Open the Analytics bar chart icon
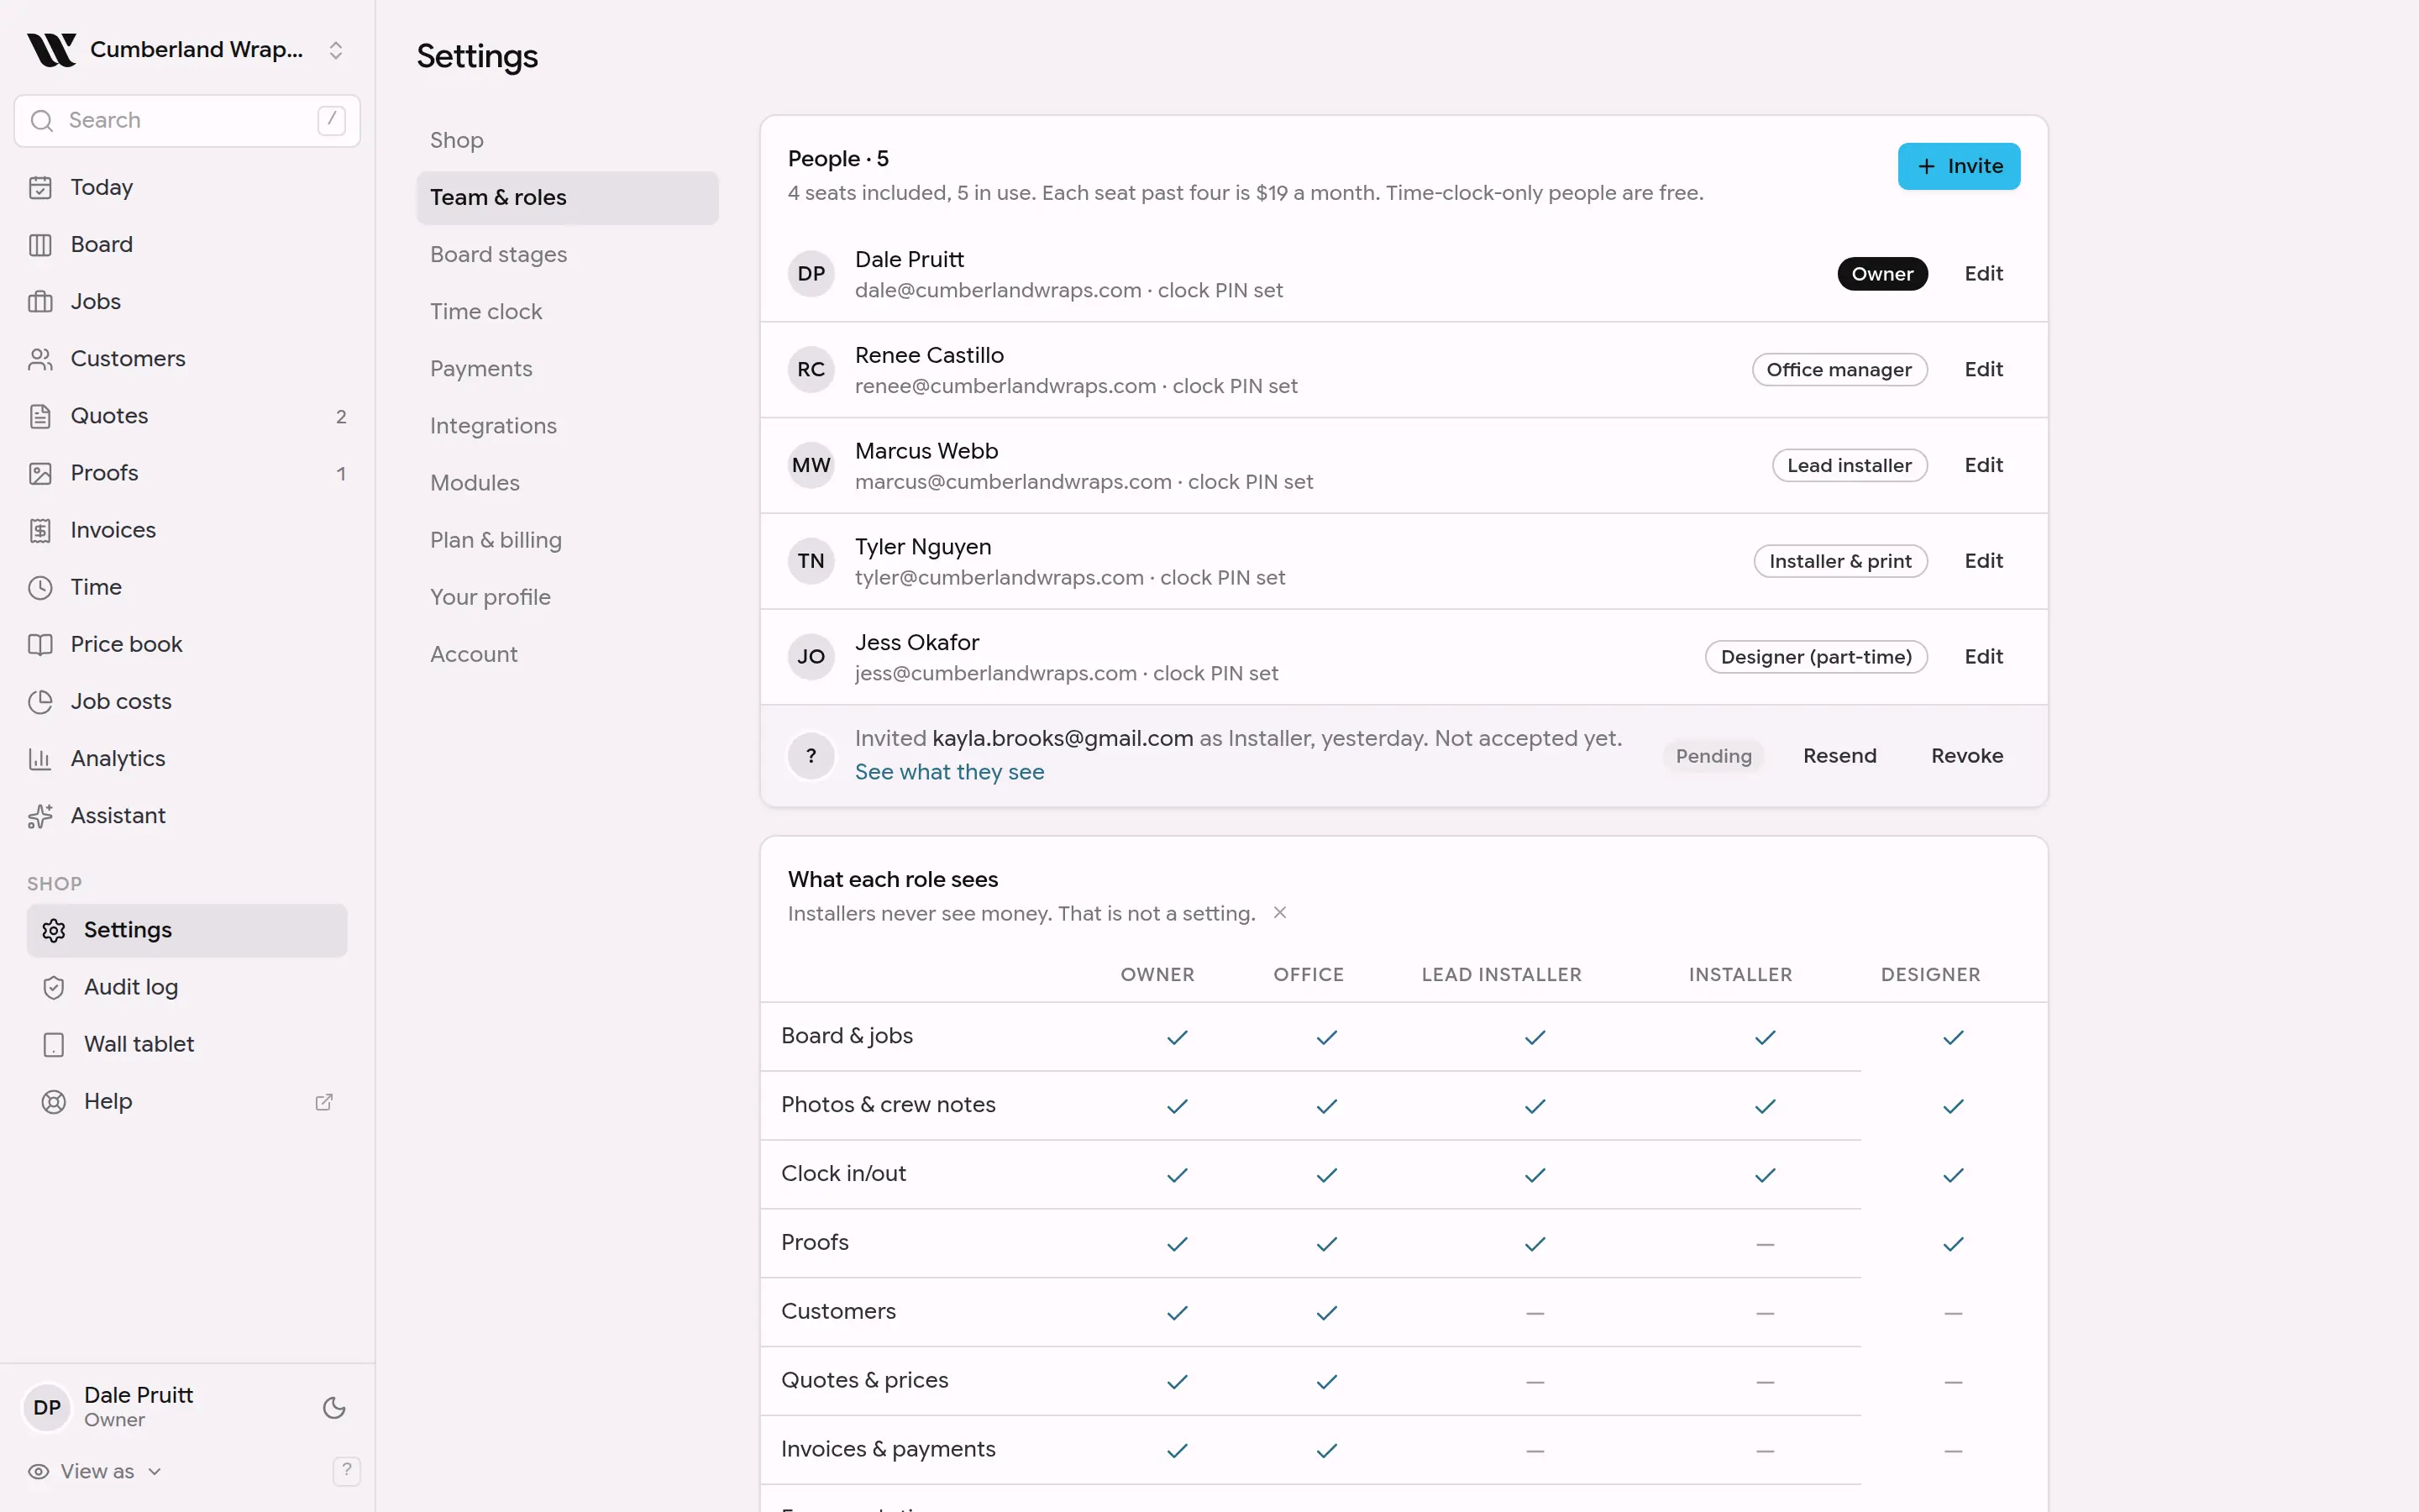The height and width of the screenshot is (1512, 2419). coord(40,758)
